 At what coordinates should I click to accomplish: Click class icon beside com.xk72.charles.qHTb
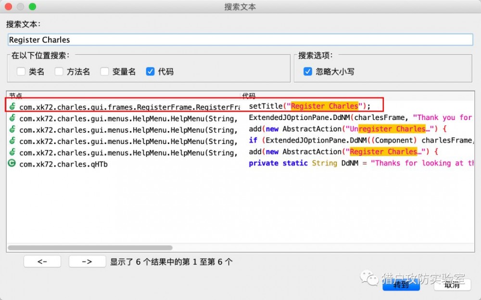point(12,163)
